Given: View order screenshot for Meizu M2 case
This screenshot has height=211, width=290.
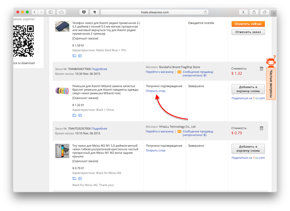Looking at the screenshot, I should [85, 161].
